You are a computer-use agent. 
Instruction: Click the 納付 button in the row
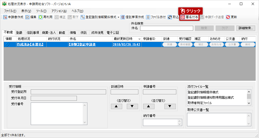click(248, 44)
